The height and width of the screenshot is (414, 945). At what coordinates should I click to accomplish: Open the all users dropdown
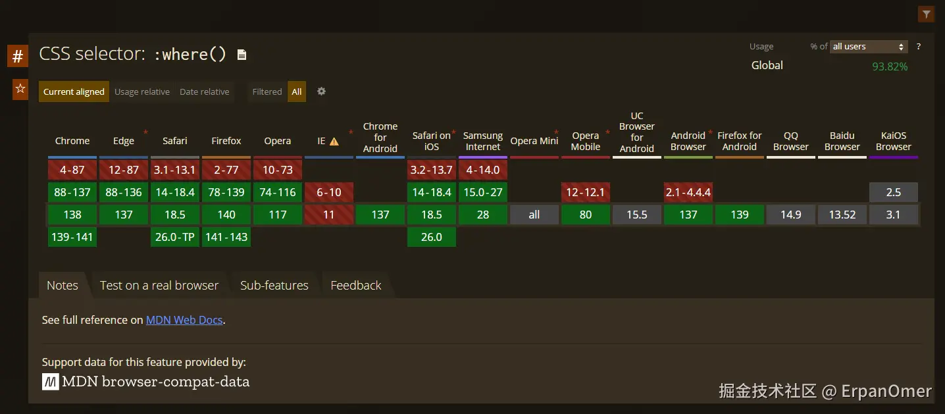tap(869, 47)
